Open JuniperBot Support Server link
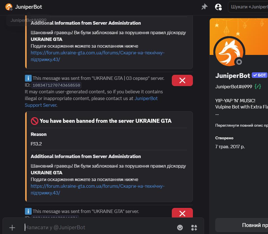Screen dimensions: 268x234 (x=91, y=102)
